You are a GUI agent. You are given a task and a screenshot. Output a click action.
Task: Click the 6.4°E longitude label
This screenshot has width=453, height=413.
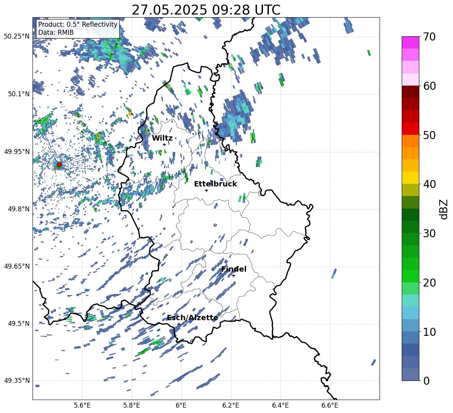click(x=280, y=405)
